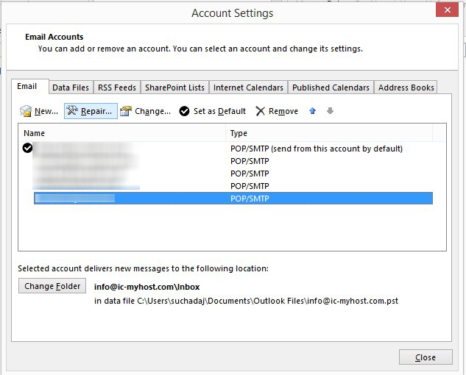Click the default account checkmark in list
The image size is (466, 375).
coord(28,149)
